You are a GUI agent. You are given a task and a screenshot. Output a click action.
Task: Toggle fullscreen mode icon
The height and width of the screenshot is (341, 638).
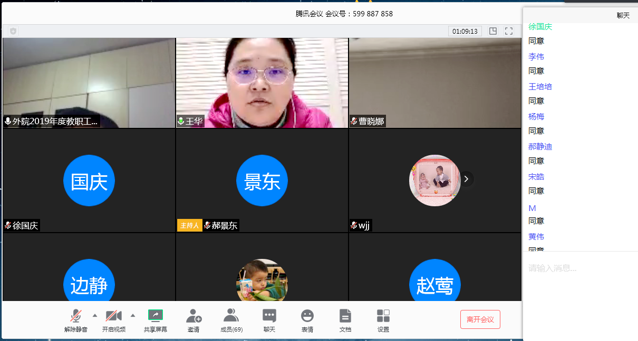[x=509, y=31]
